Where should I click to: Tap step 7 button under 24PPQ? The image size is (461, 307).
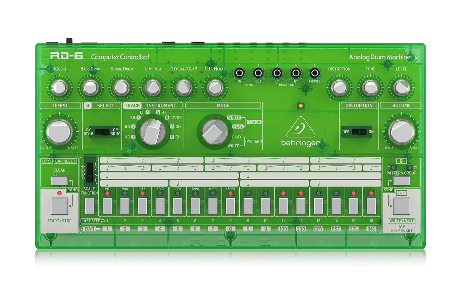213,206
